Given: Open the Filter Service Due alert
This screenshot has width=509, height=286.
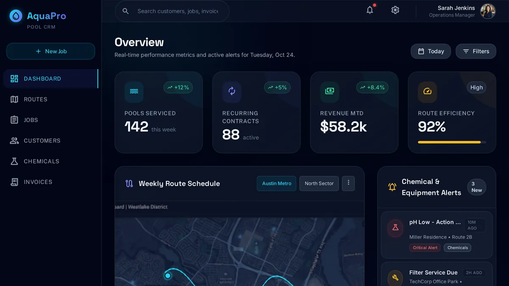Looking at the screenshot, I should tap(437, 274).
